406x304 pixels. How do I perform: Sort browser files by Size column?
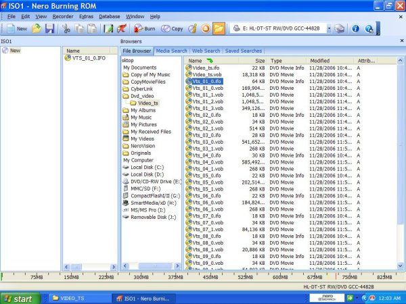point(252,61)
